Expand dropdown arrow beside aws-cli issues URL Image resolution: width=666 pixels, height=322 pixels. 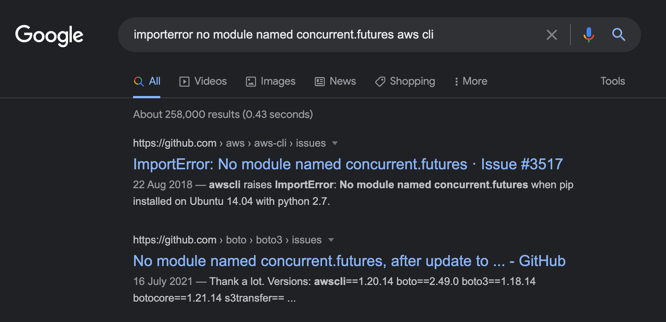click(x=335, y=143)
